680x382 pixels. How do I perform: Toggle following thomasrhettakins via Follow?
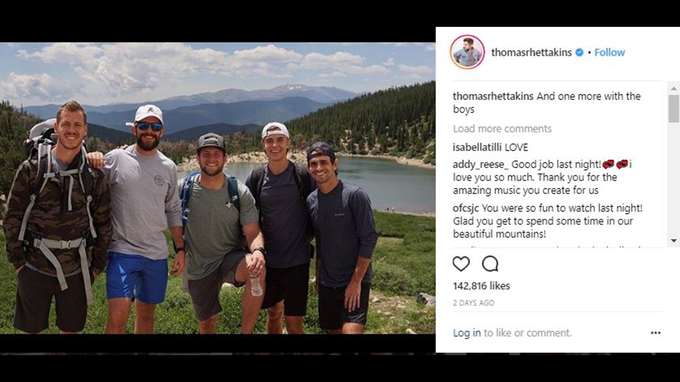point(609,52)
